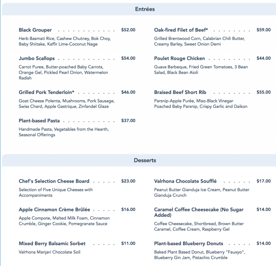Click the $23.00 cheese board price
This screenshot has width=276, height=266.
pos(128,181)
